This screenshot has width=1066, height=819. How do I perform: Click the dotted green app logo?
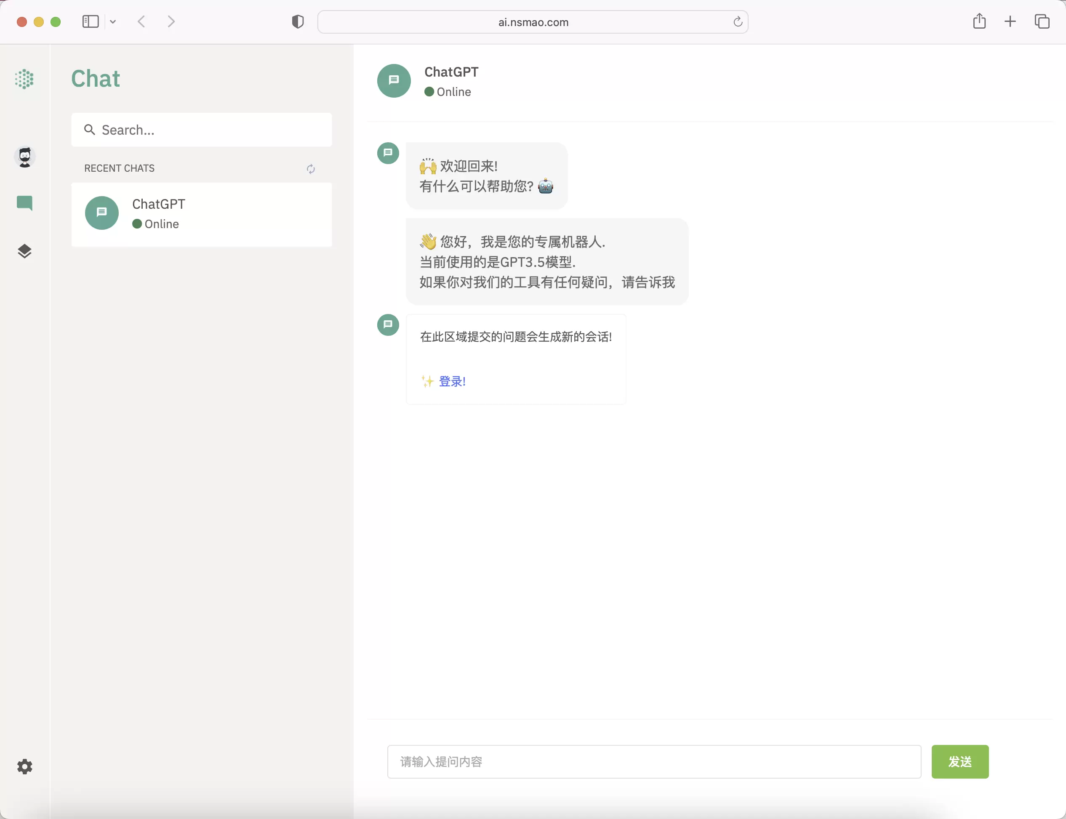click(x=24, y=79)
